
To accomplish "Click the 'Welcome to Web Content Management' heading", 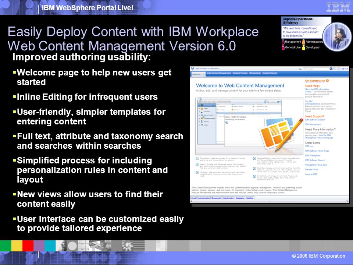I will (x=240, y=86).
